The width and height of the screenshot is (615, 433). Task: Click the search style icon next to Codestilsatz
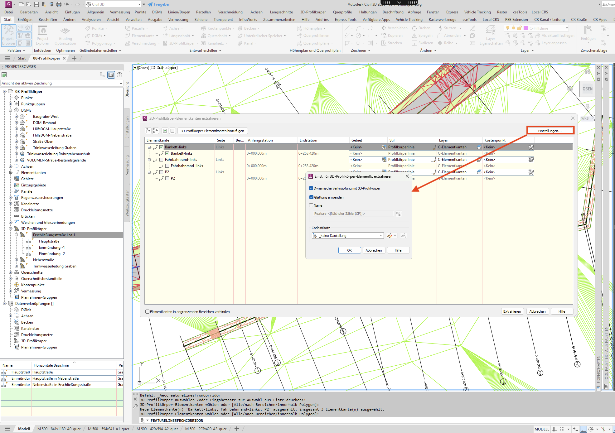(x=403, y=236)
